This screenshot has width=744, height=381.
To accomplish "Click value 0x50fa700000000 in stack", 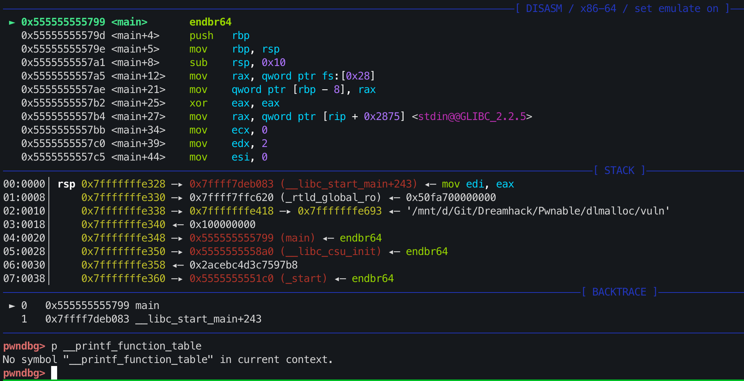I will click(x=451, y=198).
